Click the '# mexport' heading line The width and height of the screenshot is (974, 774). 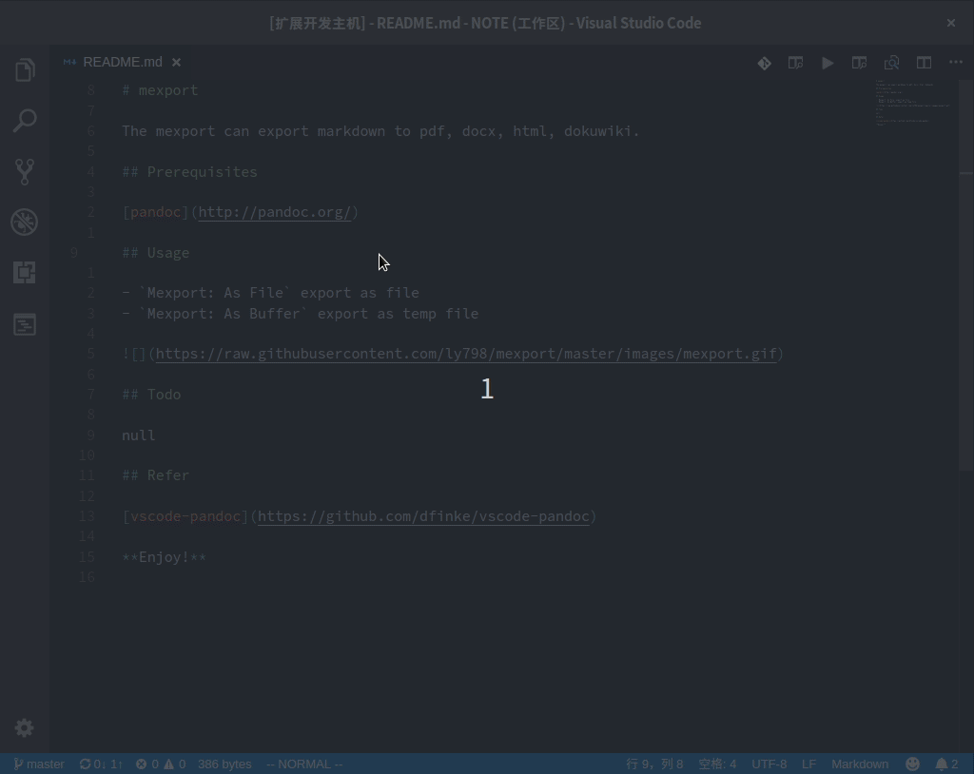[x=160, y=90]
